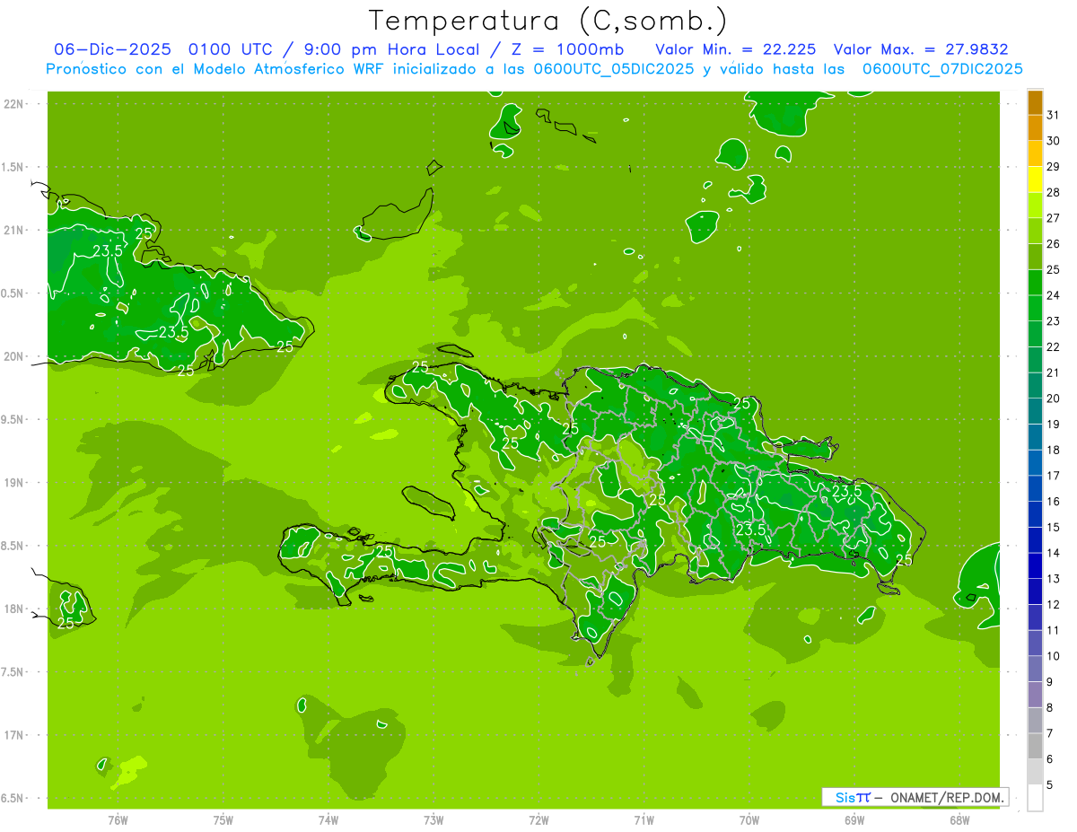Click the 19N latitude axis label
1077x832 pixels.
coord(13,483)
